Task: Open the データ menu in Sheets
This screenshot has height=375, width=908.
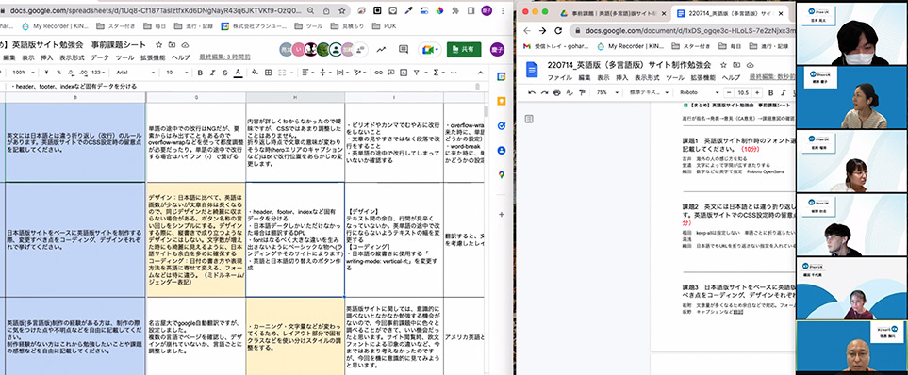Action: pyautogui.click(x=100, y=57)
